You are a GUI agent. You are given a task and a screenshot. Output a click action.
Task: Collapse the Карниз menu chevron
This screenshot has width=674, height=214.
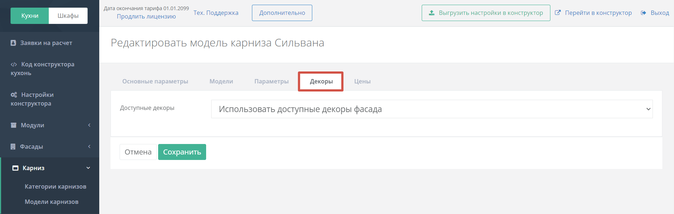click(x=88, y=168)
